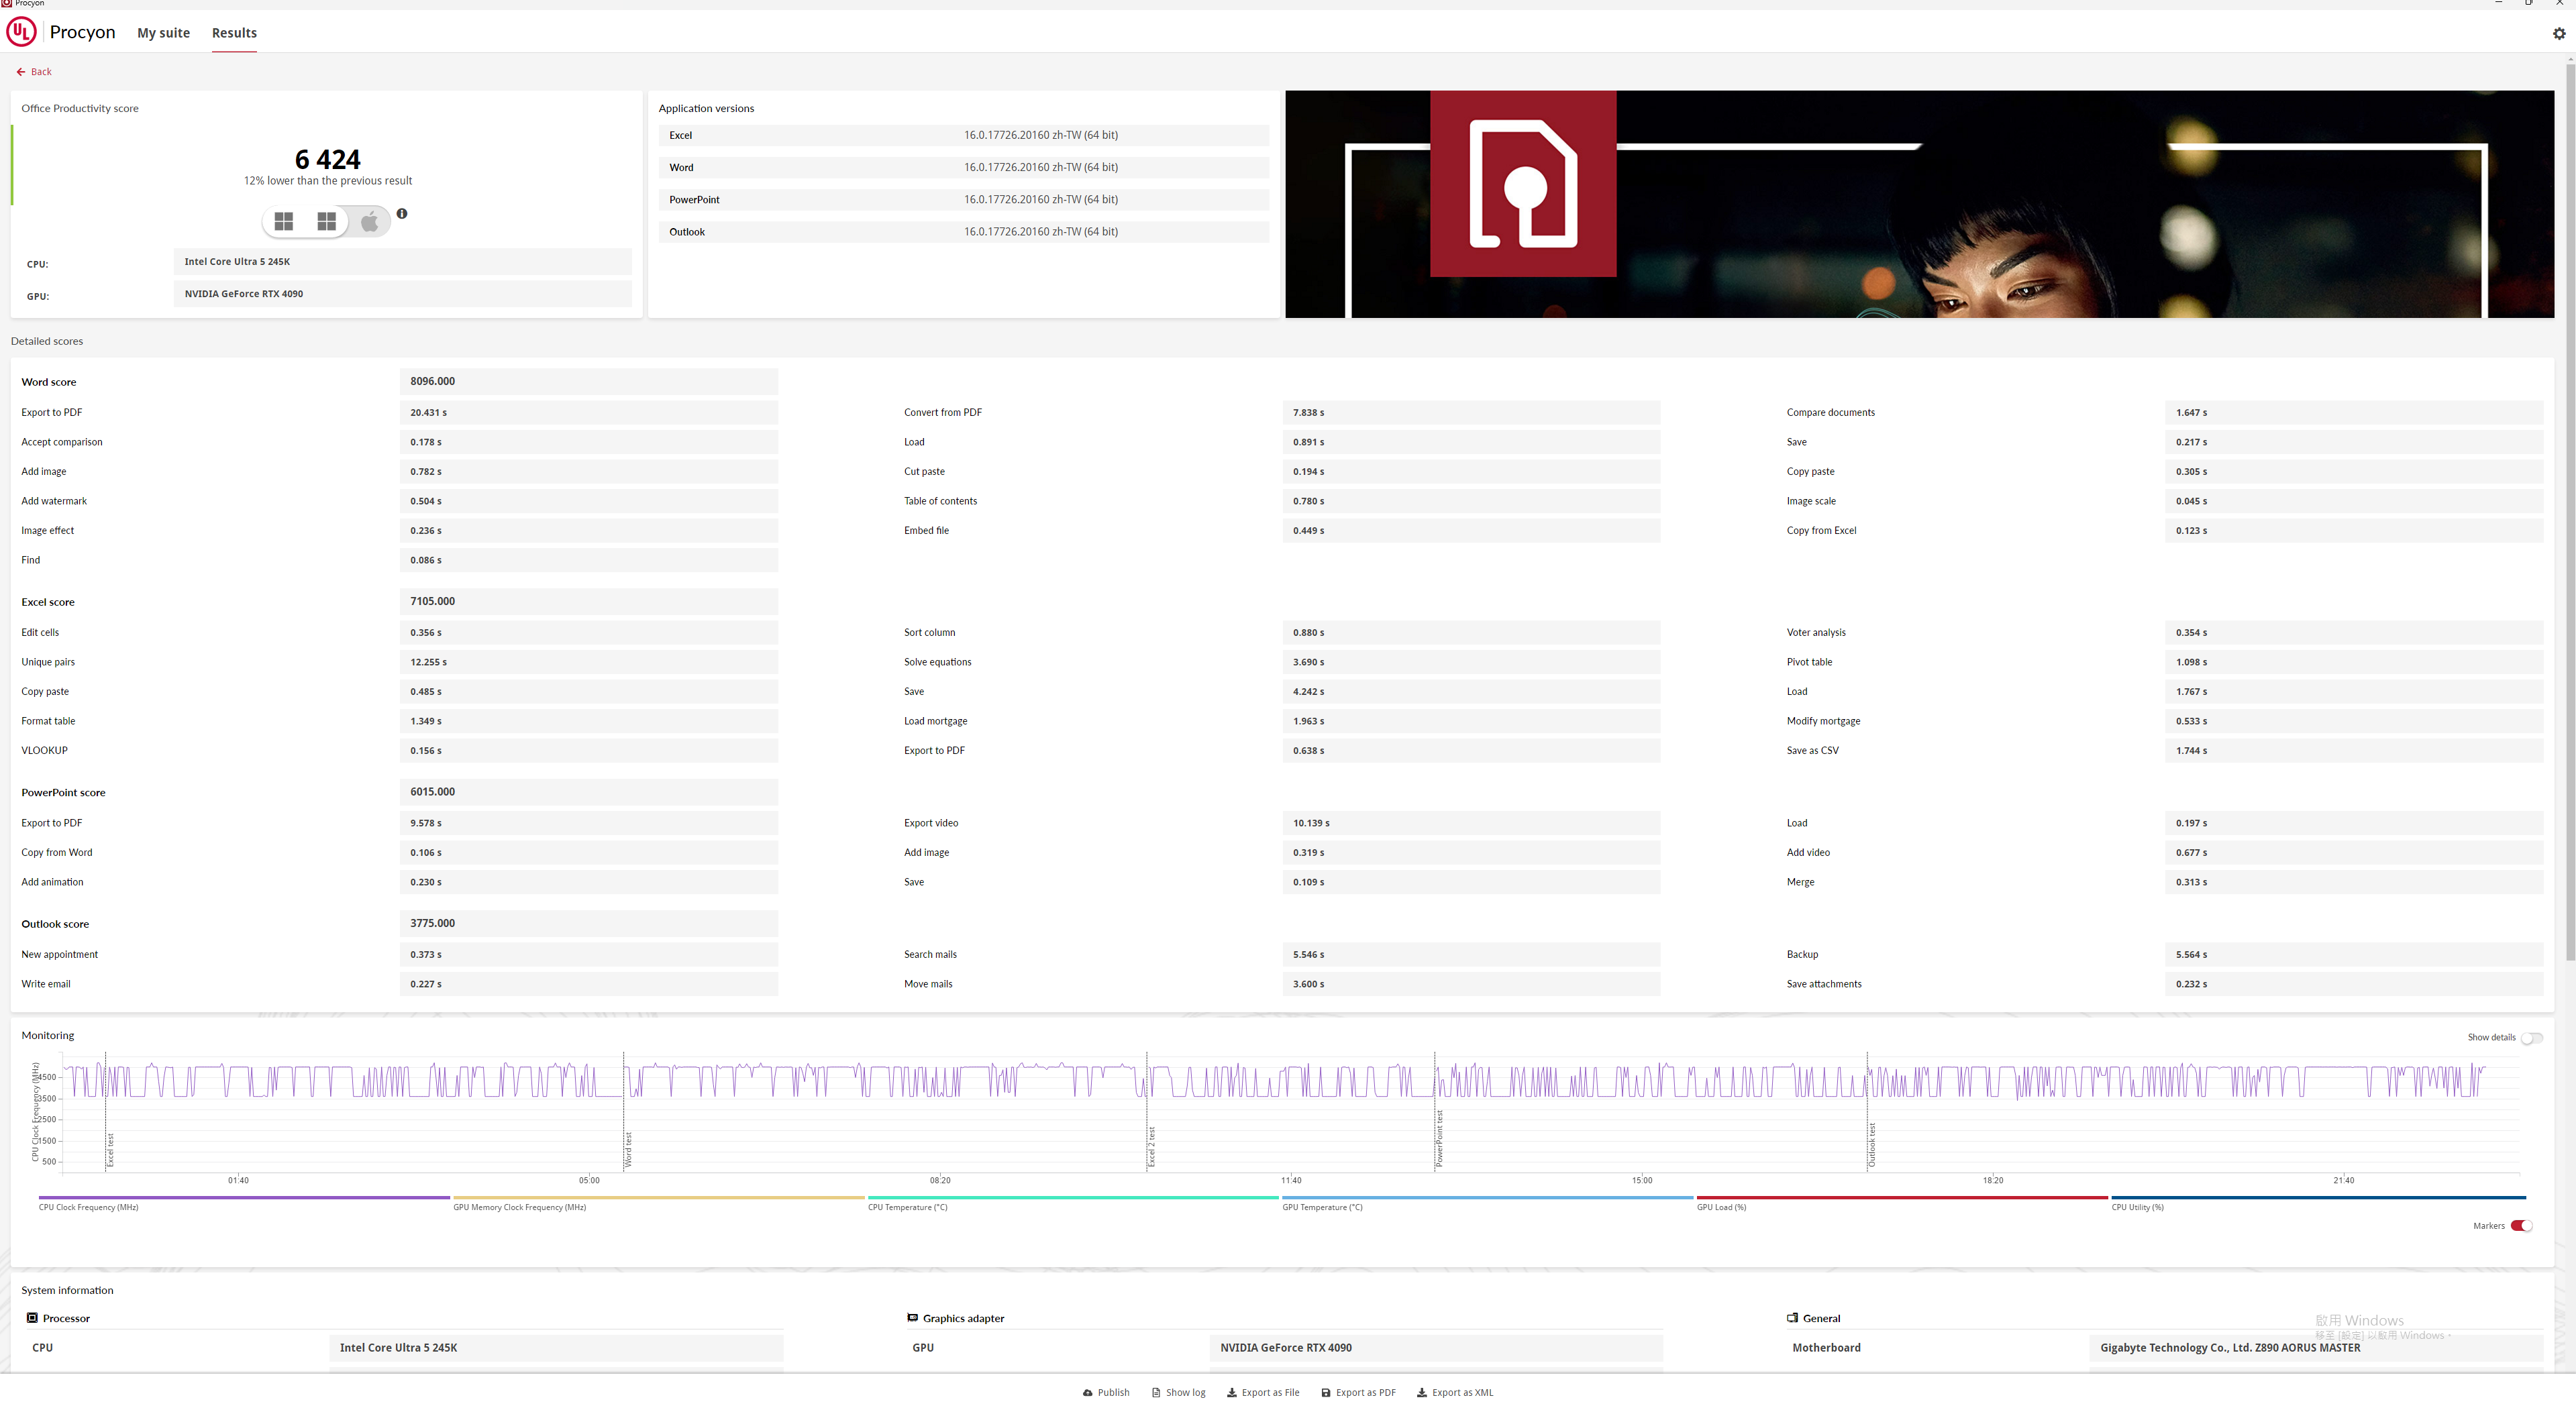Viewport: 2576px width, 1414px height.
Task: Click the Office Productivity banner image
Action: point(1919,204)
